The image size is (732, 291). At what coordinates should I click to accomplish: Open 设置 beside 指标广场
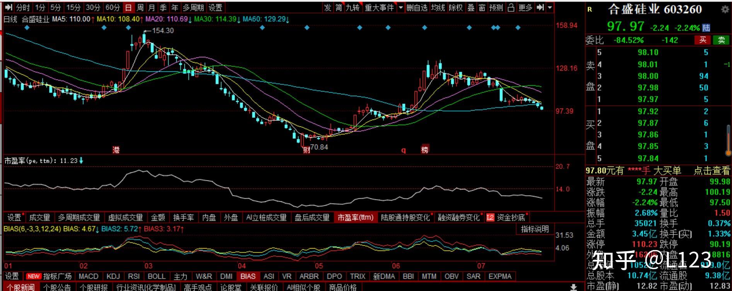(12, 276)
